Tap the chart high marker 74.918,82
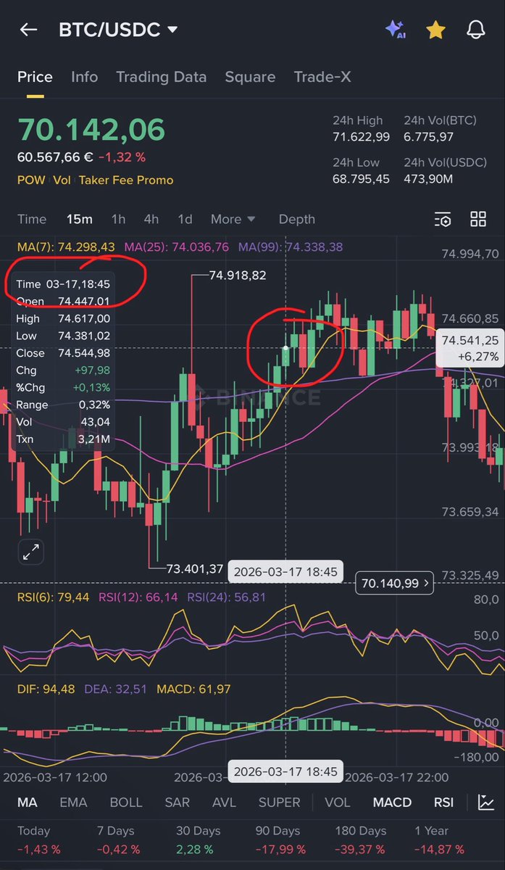 [238, 275]
